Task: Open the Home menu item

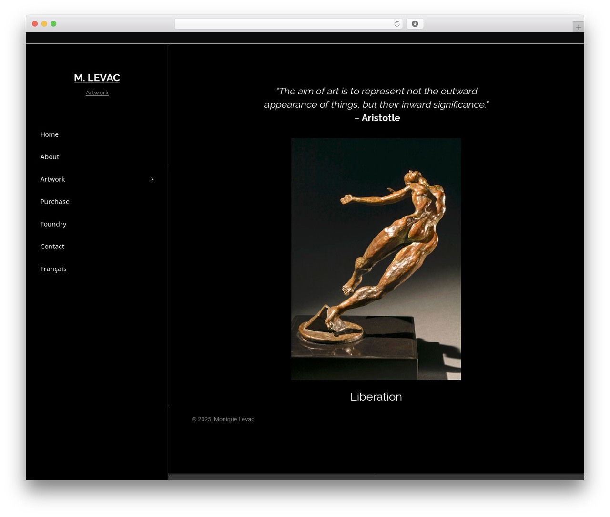Action: point(50,134)
